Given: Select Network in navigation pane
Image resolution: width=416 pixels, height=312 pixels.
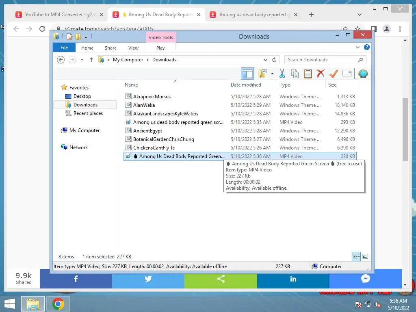Looking at the screenshot, I should (x=78, y=147).
